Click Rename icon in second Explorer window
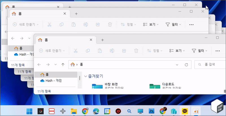This screenshot has width=226, height=116. tap(86, 25)
